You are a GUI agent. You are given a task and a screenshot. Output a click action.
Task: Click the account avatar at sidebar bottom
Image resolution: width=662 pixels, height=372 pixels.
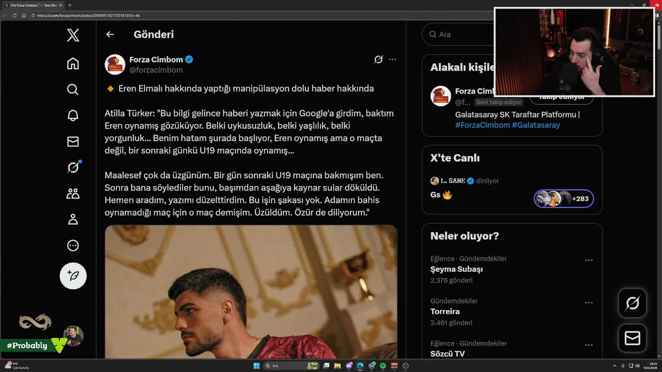(x=73, y=336)
